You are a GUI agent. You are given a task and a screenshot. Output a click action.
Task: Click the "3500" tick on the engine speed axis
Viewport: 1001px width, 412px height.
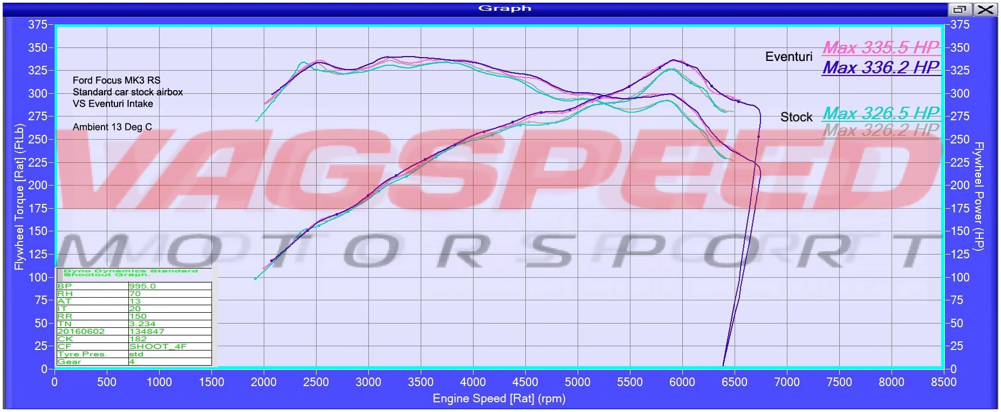(420, 382)
